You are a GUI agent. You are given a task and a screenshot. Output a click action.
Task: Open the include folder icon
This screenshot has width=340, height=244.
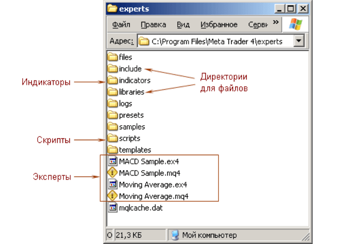[112, 68]
